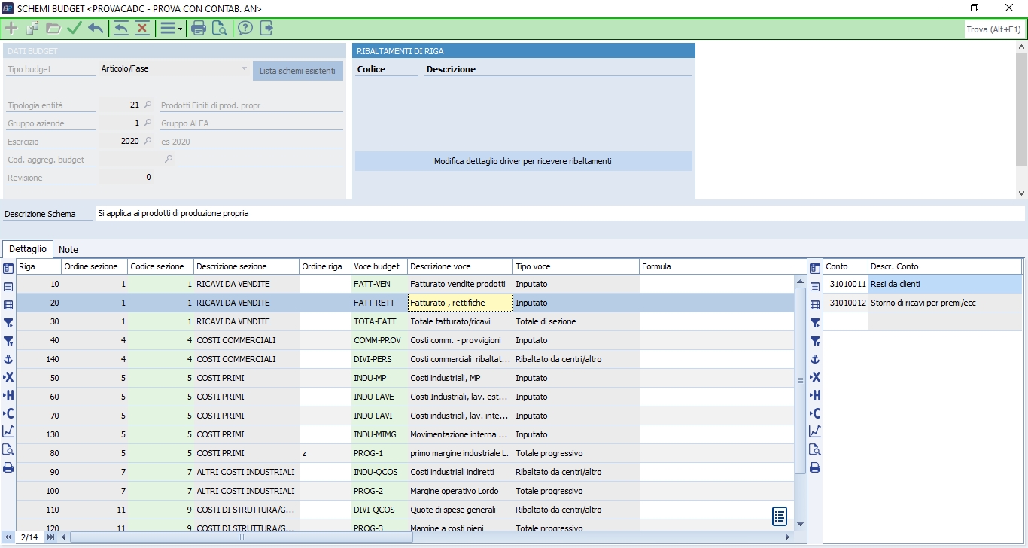Select the Dettaglio tab
This screenshot has height=548, width=1028.
click(x=28, y=248)
